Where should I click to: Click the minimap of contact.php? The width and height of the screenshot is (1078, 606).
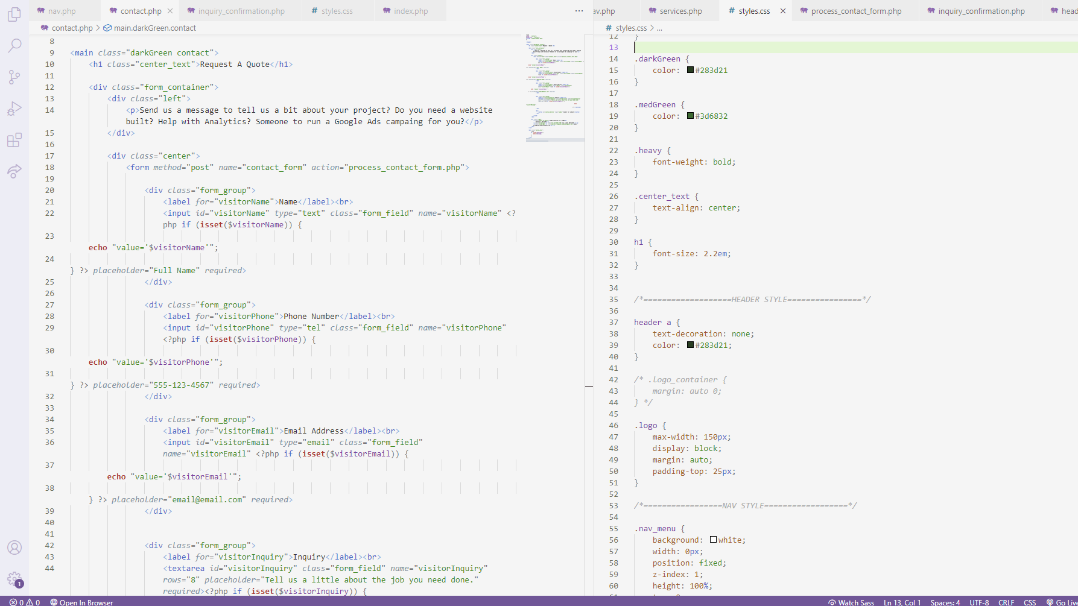[x=554, y=87]
